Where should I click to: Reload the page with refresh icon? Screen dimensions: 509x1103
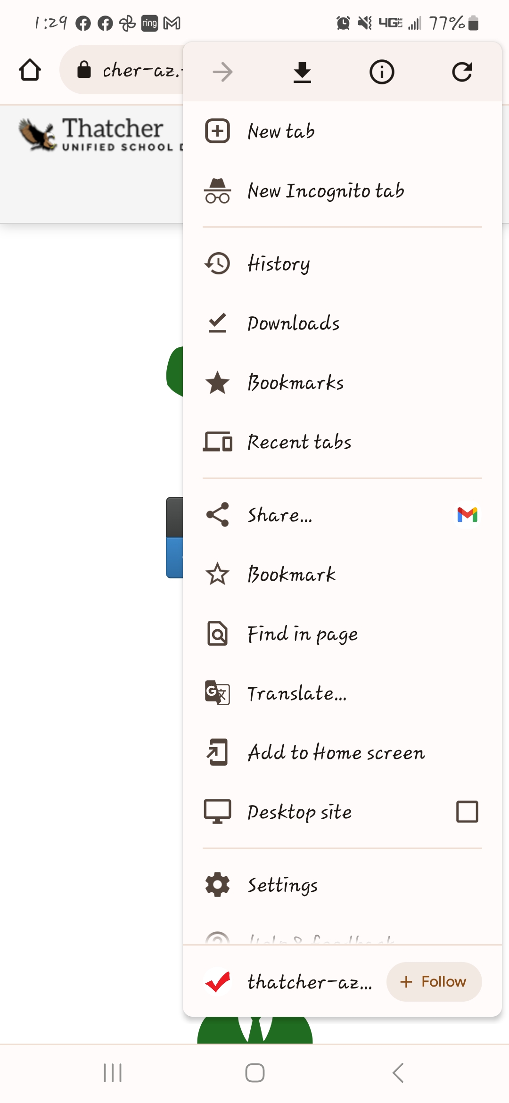click(x=462, y=72)
